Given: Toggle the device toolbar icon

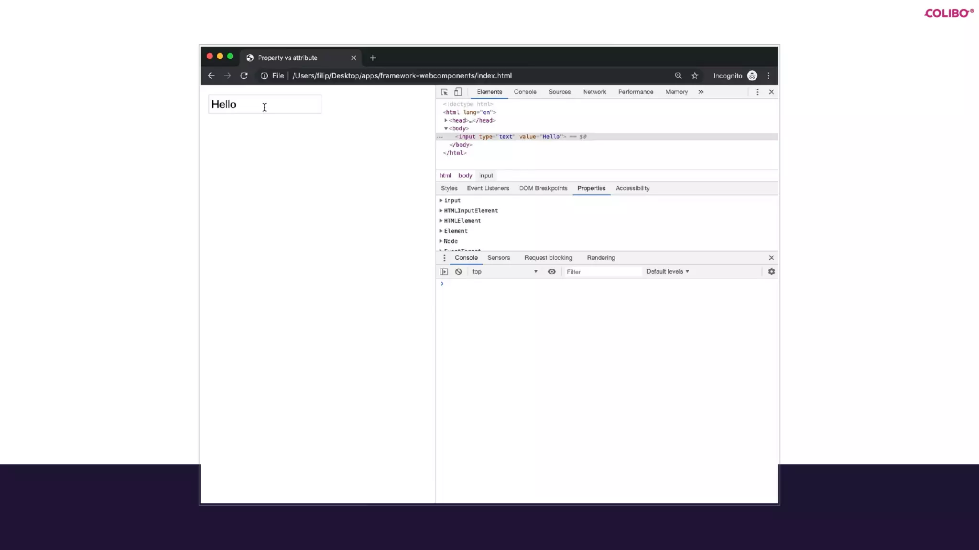Looking at the screenshot, I should tap(458, 92).
